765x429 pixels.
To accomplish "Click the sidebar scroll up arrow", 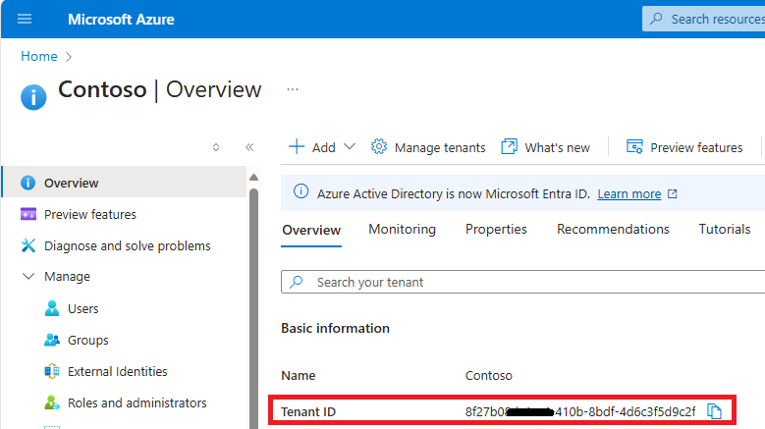I will click(x=253, y=178).
